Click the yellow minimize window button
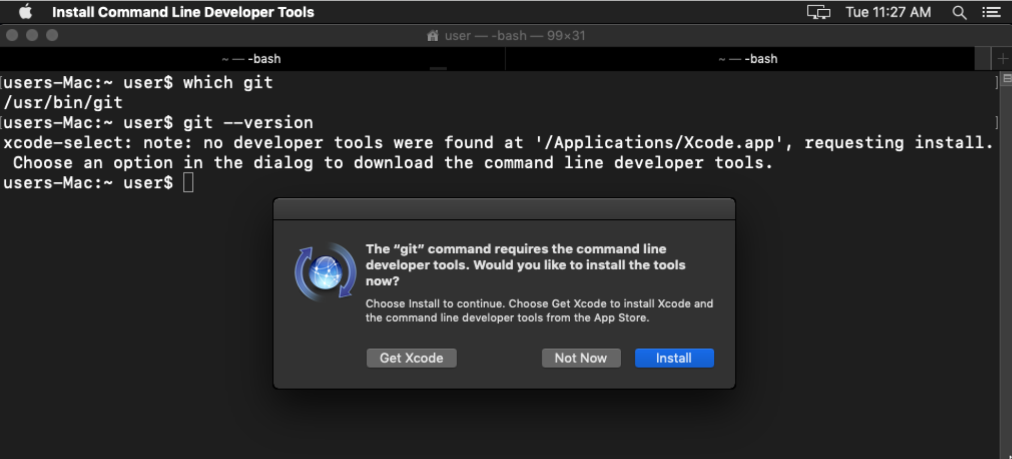 click(32, 35)
